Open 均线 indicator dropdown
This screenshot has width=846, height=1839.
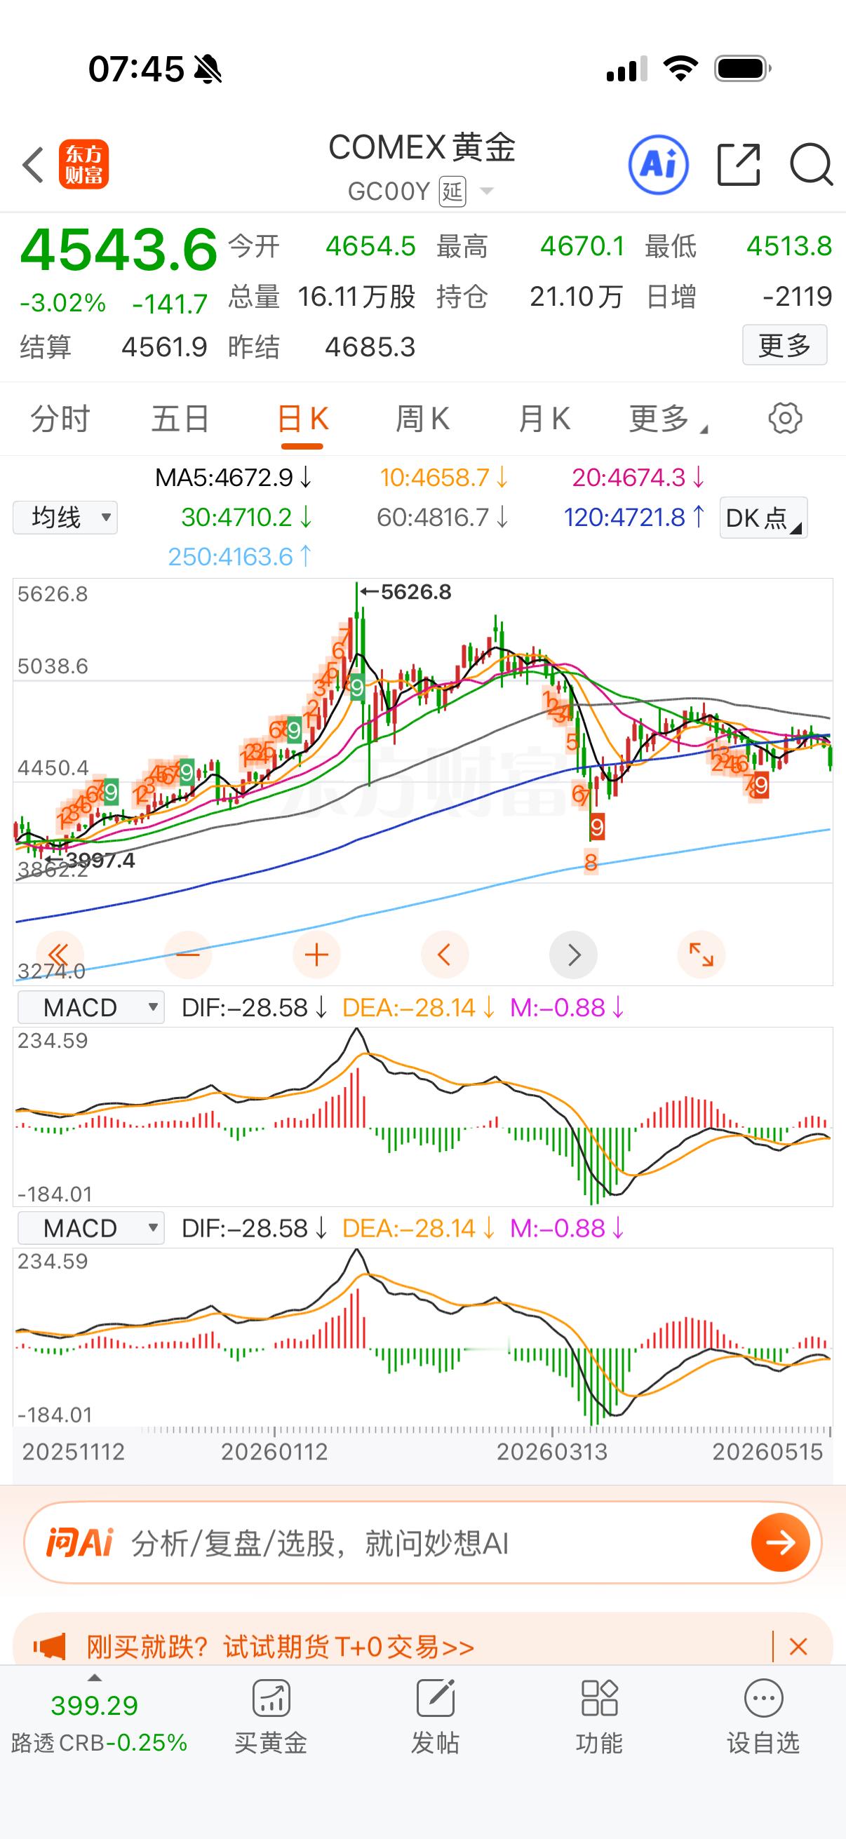coord(65,517)
